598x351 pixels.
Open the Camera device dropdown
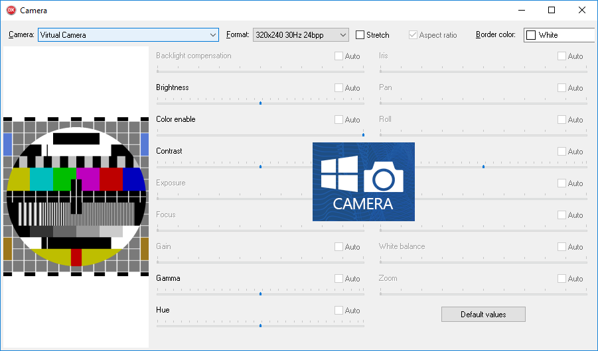pyautogui.click(x=128, y=34)
